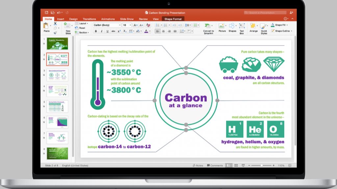Insert a Picture from ribbon
Screen dimensions: 337x189
point(221,26)
